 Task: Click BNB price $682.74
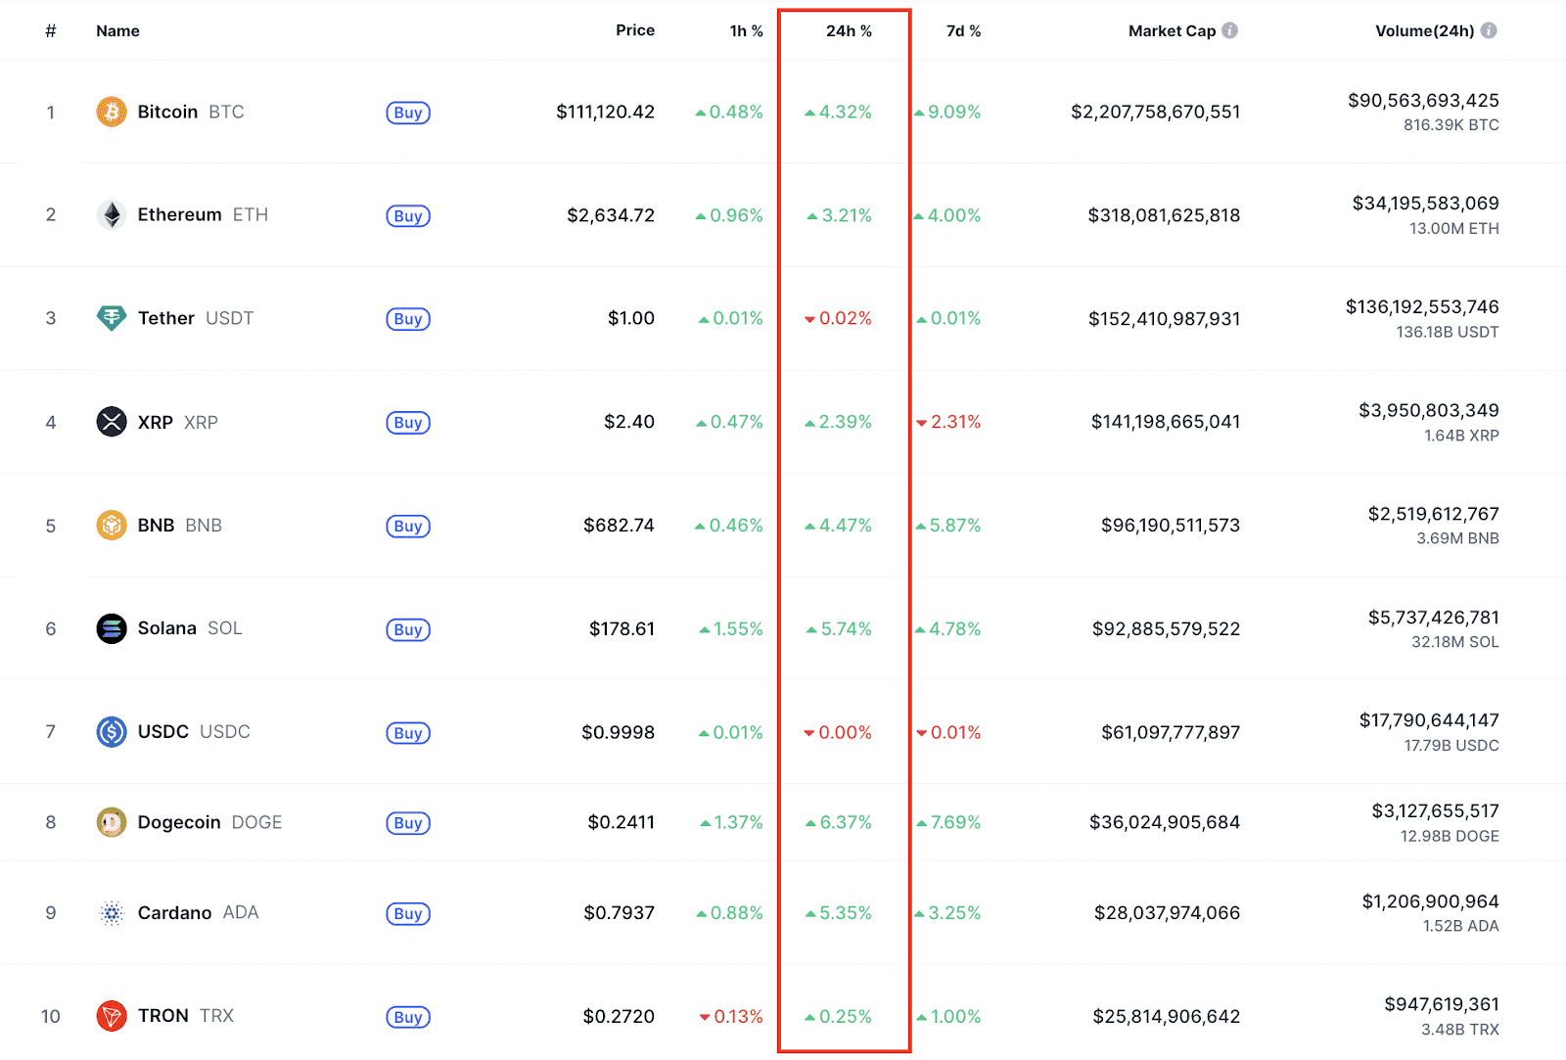pyautogui.click(x=619, y=526)
